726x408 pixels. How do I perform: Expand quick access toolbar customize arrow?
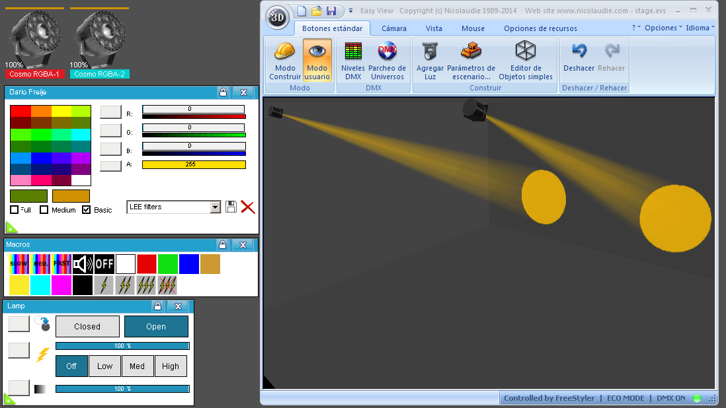350,11
